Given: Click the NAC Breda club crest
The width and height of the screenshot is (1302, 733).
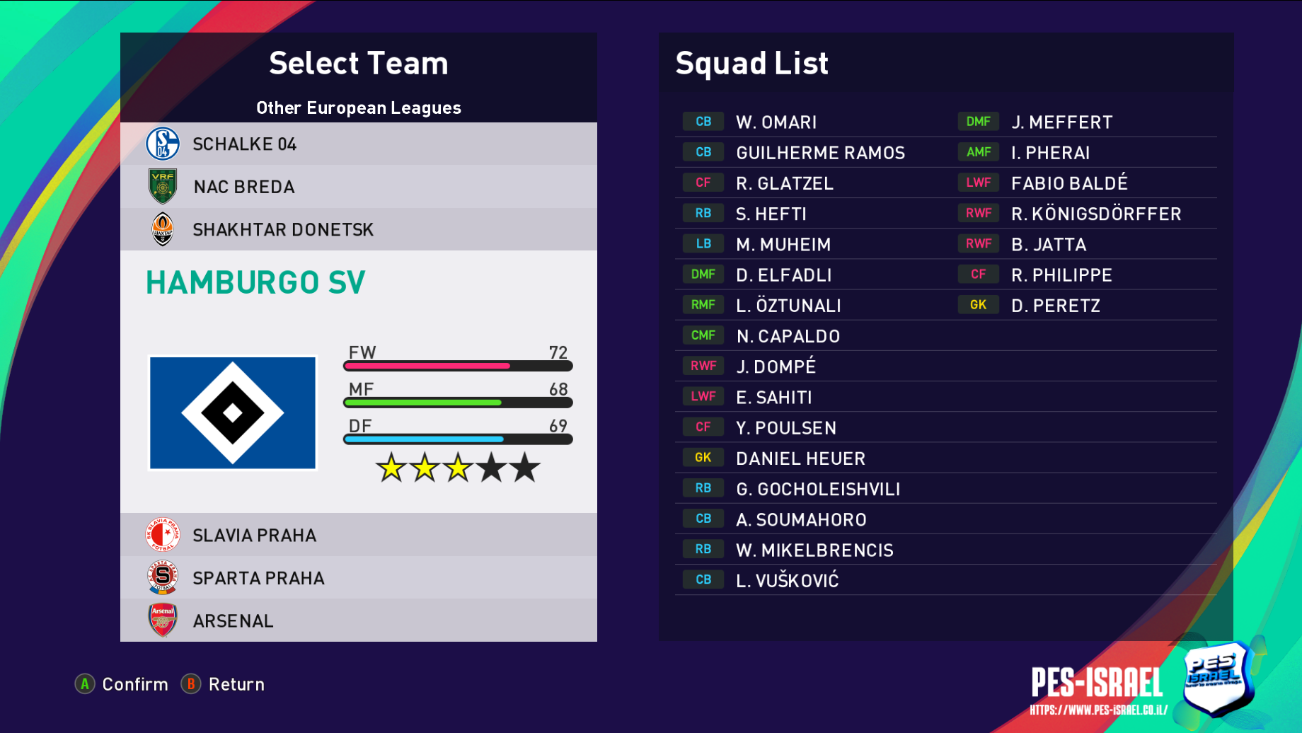Looking at the screenshot, I should 163,187.
